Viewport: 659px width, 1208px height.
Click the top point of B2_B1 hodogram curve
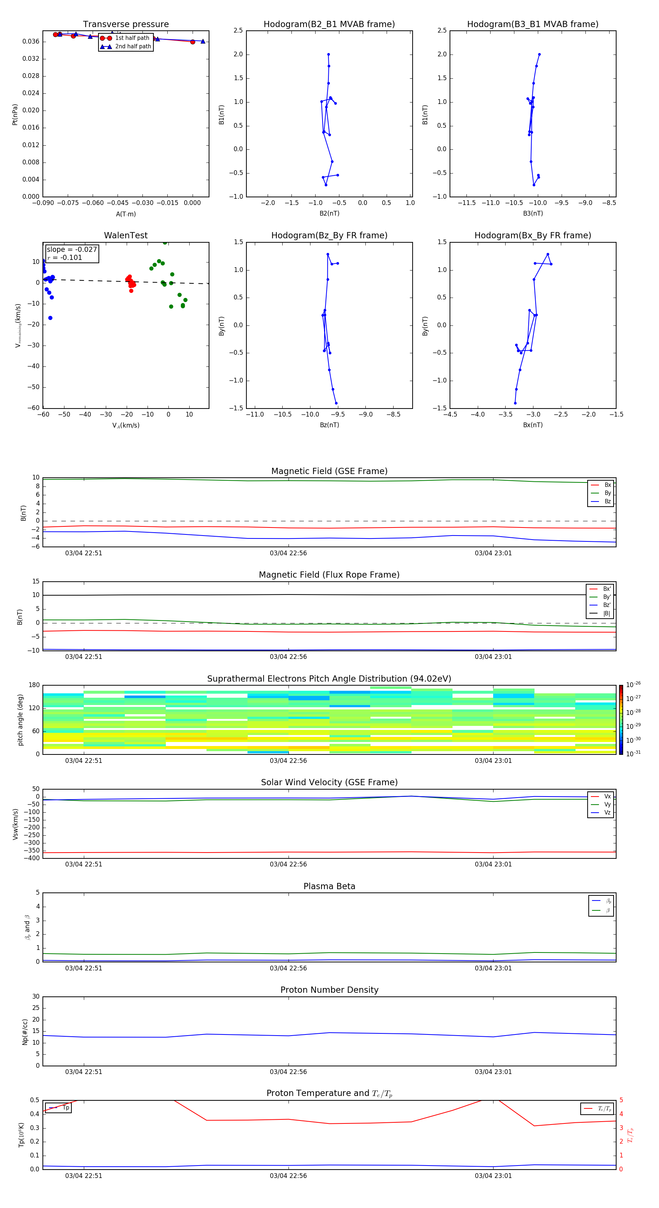pyautogui.click(x=328, y=55)
